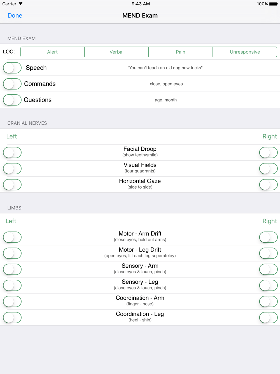Screen dimensions: 280x374
Task: Tap the Wi-Fi icon in status bar
Action: pos(20,4)
